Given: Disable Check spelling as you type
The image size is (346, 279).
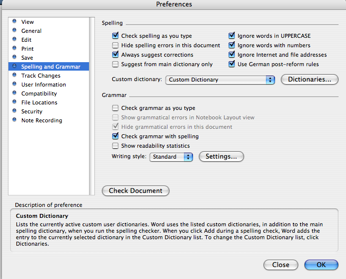Looking at the screenshot, I should coord(115,35).
